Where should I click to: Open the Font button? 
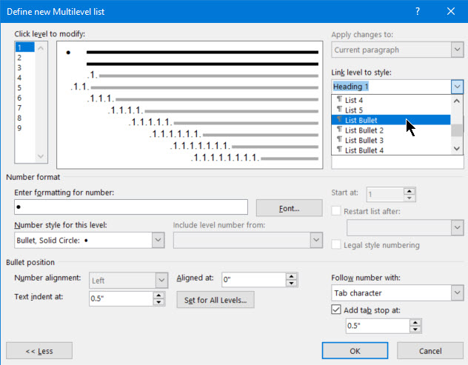(x=290, y=208)
